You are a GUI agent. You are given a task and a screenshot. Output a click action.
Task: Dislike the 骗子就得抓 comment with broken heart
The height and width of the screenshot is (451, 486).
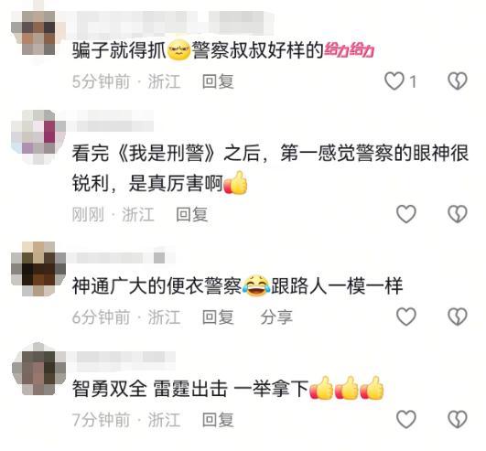point(458,81)
